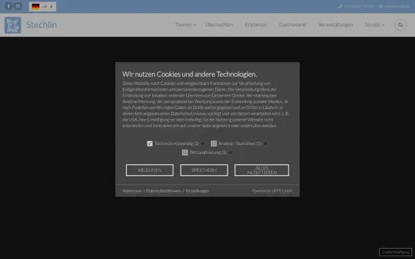Open the Einstellungen link
The height and width of the screenshot is (259, 415).
tap(197, 191)
